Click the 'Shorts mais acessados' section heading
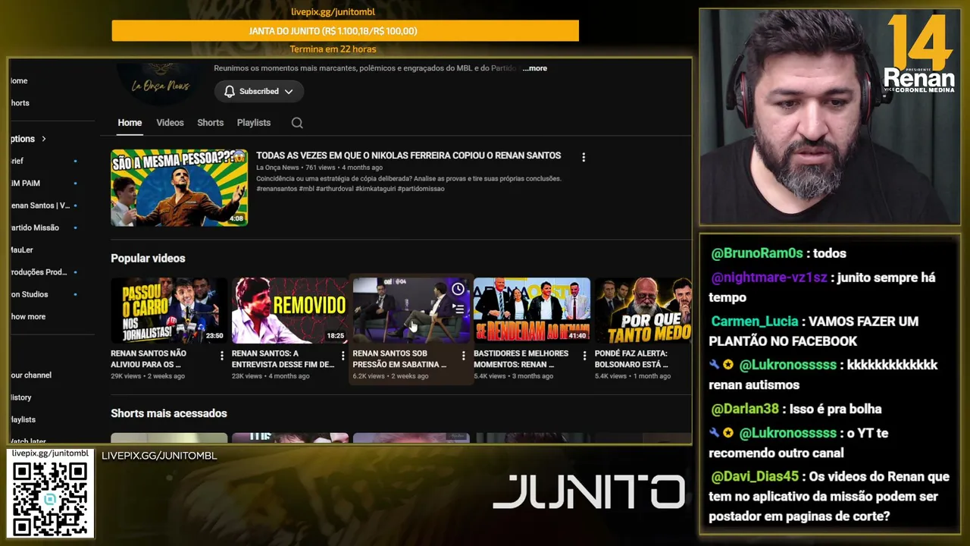The image size is (970, 546). [x=169, y=413]
